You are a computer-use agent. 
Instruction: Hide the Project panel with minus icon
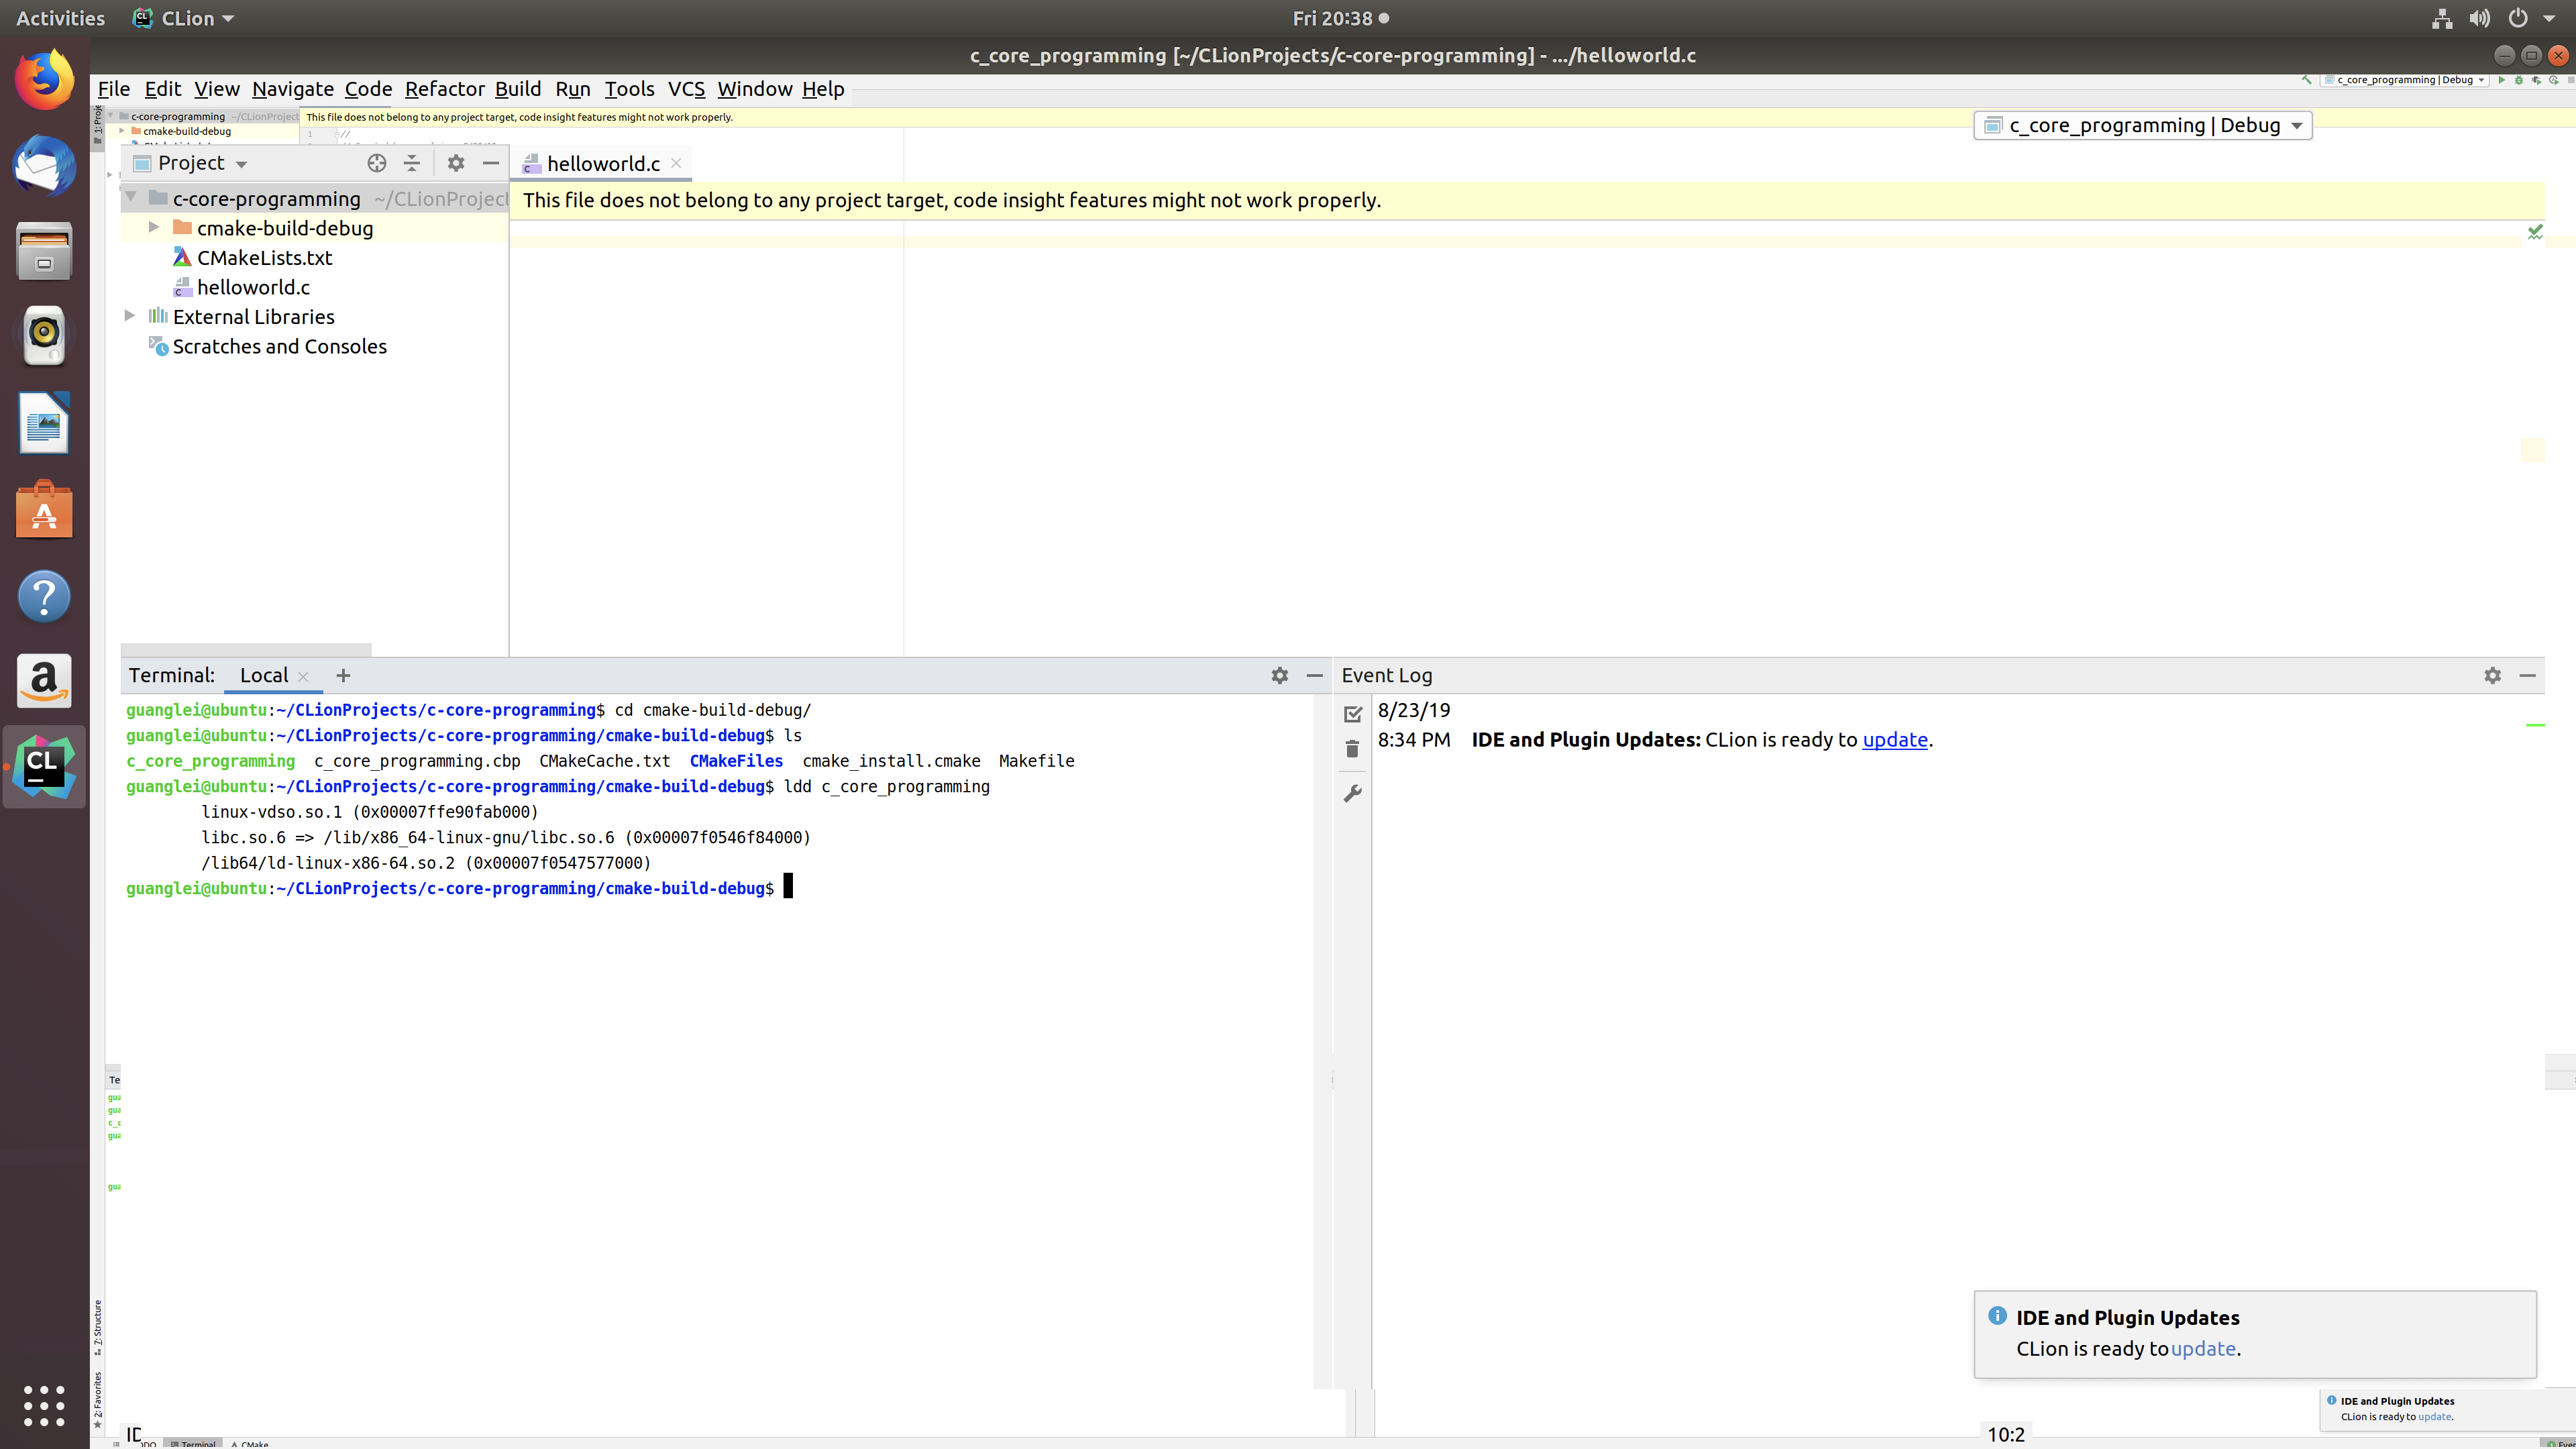coord(491,163)
